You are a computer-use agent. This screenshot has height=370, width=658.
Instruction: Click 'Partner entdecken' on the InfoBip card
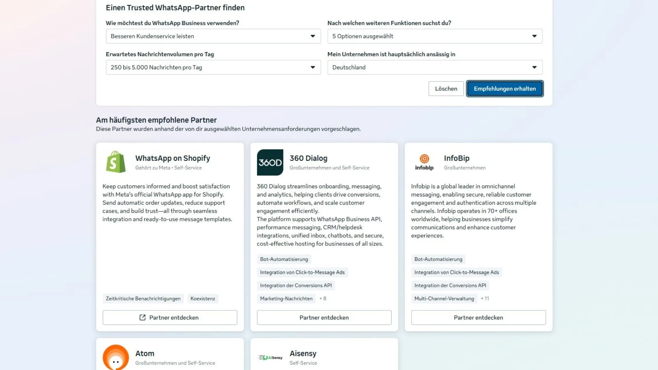click(478, 317)
